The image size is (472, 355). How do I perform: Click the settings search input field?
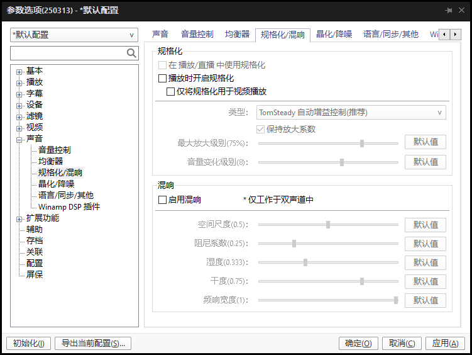click(x=69, y=54)
